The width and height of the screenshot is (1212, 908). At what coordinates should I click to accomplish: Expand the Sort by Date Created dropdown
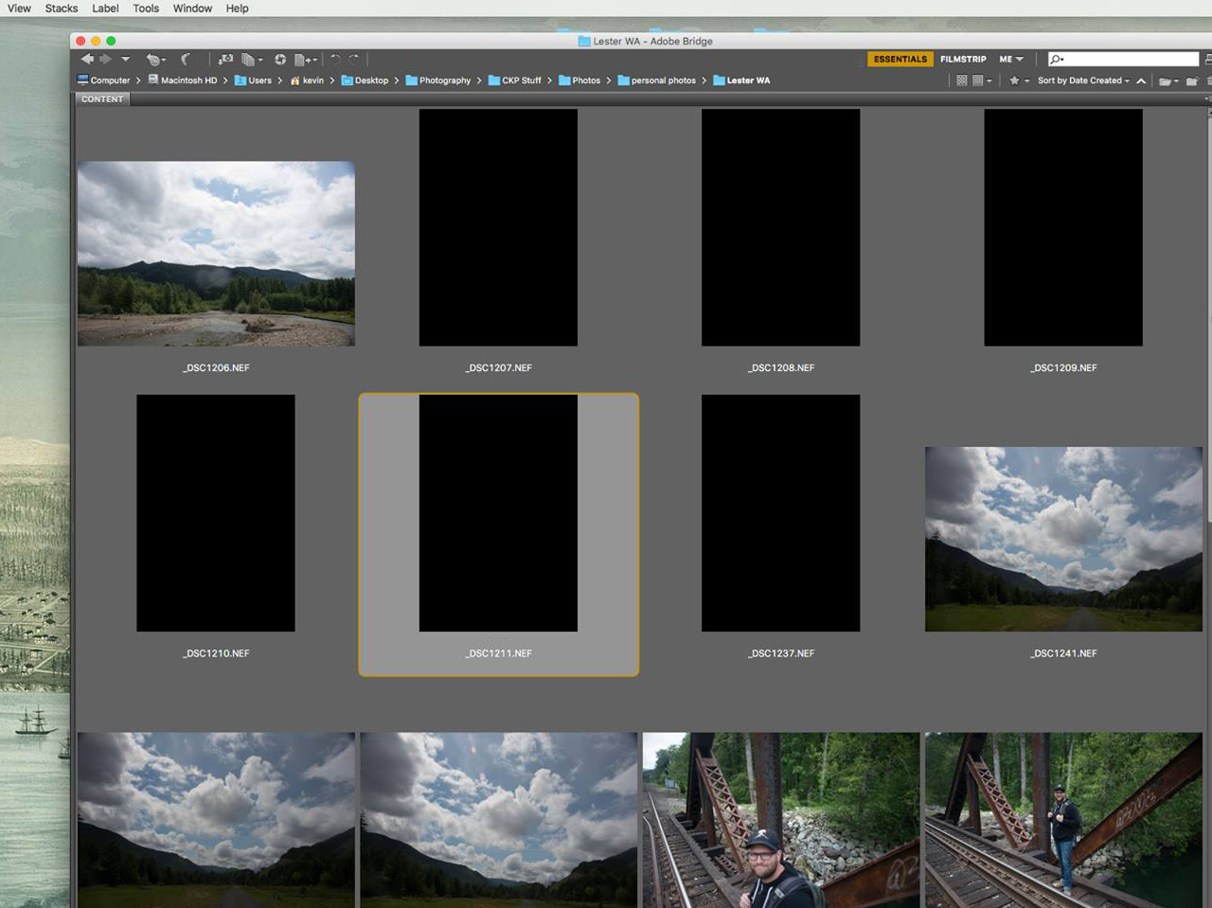pos(1083,81)
